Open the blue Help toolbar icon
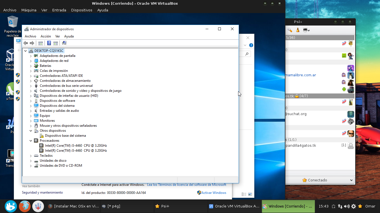This screenshot has height=213, width=380. tap(49, 43)
